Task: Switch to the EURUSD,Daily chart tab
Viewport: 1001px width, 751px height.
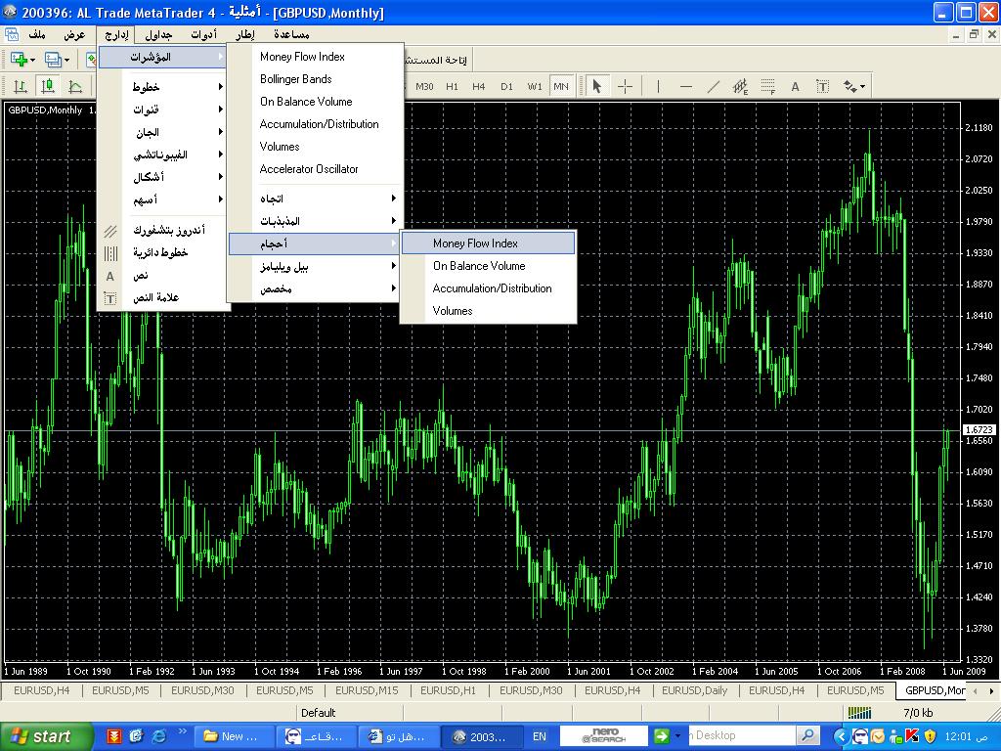Action: [694, 690]
